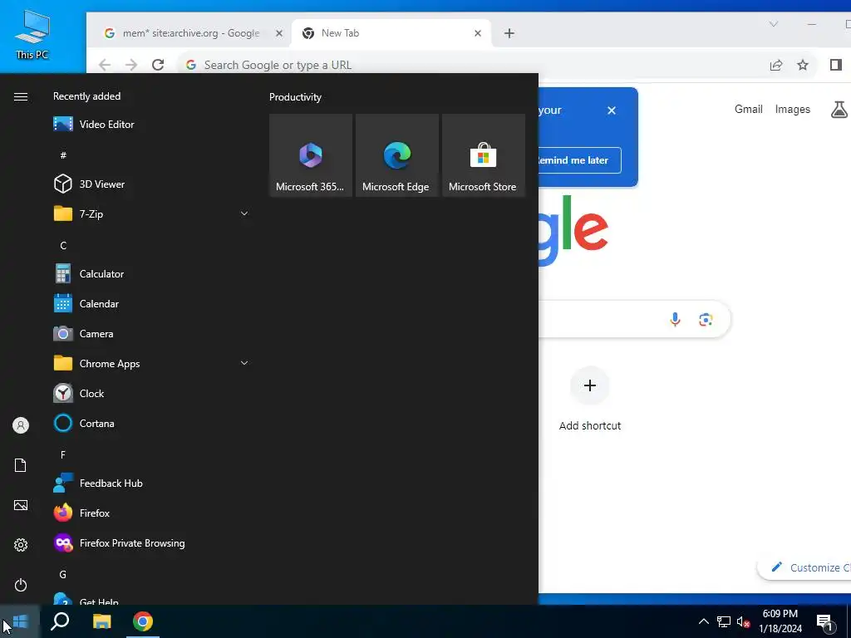Click the share page icon in Chrome
Viewport: 851px width, 638px height.
point(776,65)
